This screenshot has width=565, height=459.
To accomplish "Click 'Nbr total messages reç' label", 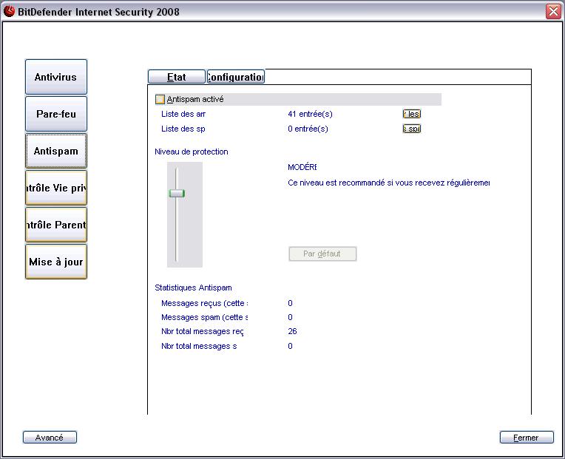I will coord(202,331).
